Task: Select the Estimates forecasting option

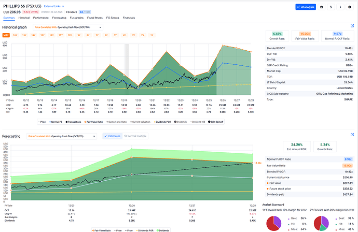Action: [x=113, y=136]
